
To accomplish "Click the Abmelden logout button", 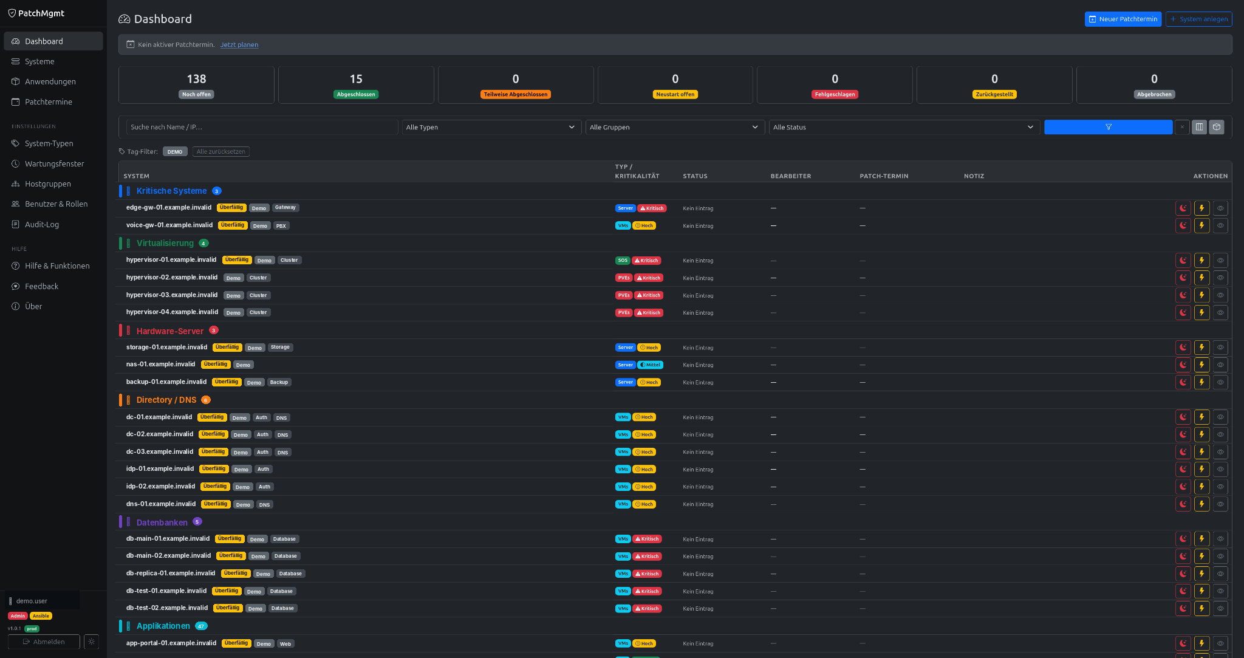I will (44, 642).
